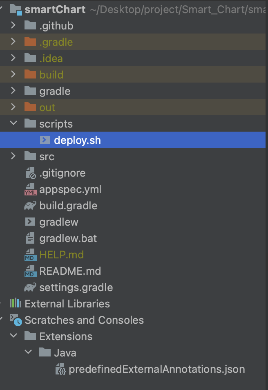
Task: Click the External Libraries bar-chart icon
Action: pos(16,303)
